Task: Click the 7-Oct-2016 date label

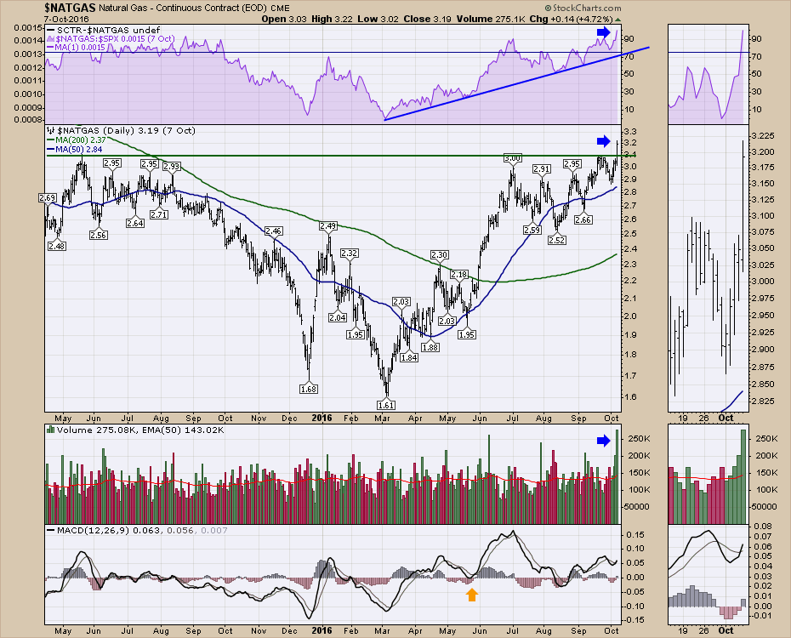Action: pyautogui.click(x=66, y=20)
